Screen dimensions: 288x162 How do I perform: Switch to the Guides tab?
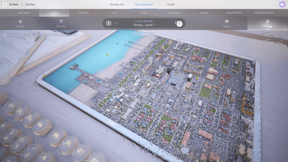pyautogui.click(x=171, y=4)
